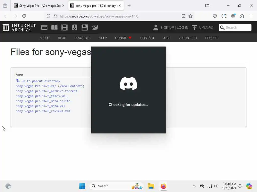This screenshot has height=192, width=257.
Task: Open sony-vegas-pro-14.0_meta.sqlite
Action: pyautogui.click(x=43, y=101)
